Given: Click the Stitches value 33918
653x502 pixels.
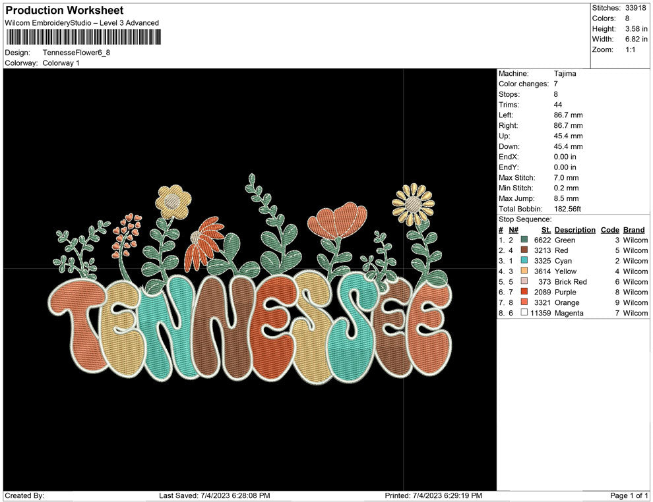Looking at the screenshot, I should click(x=637, y=8).
